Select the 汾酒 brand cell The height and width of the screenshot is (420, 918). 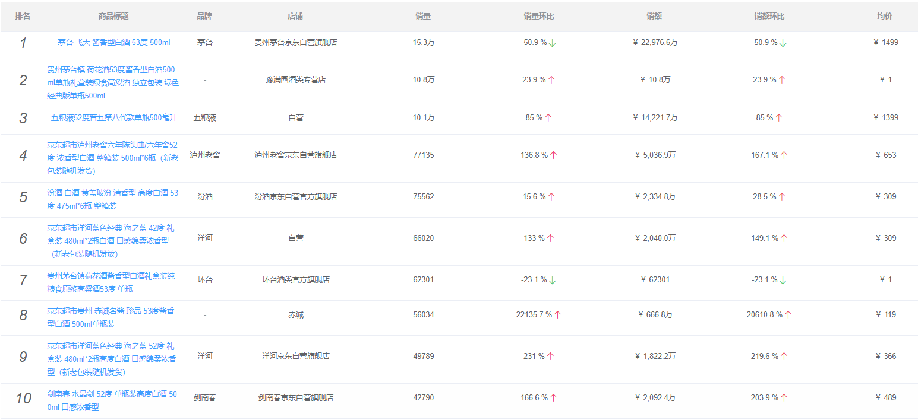point(205,196)
